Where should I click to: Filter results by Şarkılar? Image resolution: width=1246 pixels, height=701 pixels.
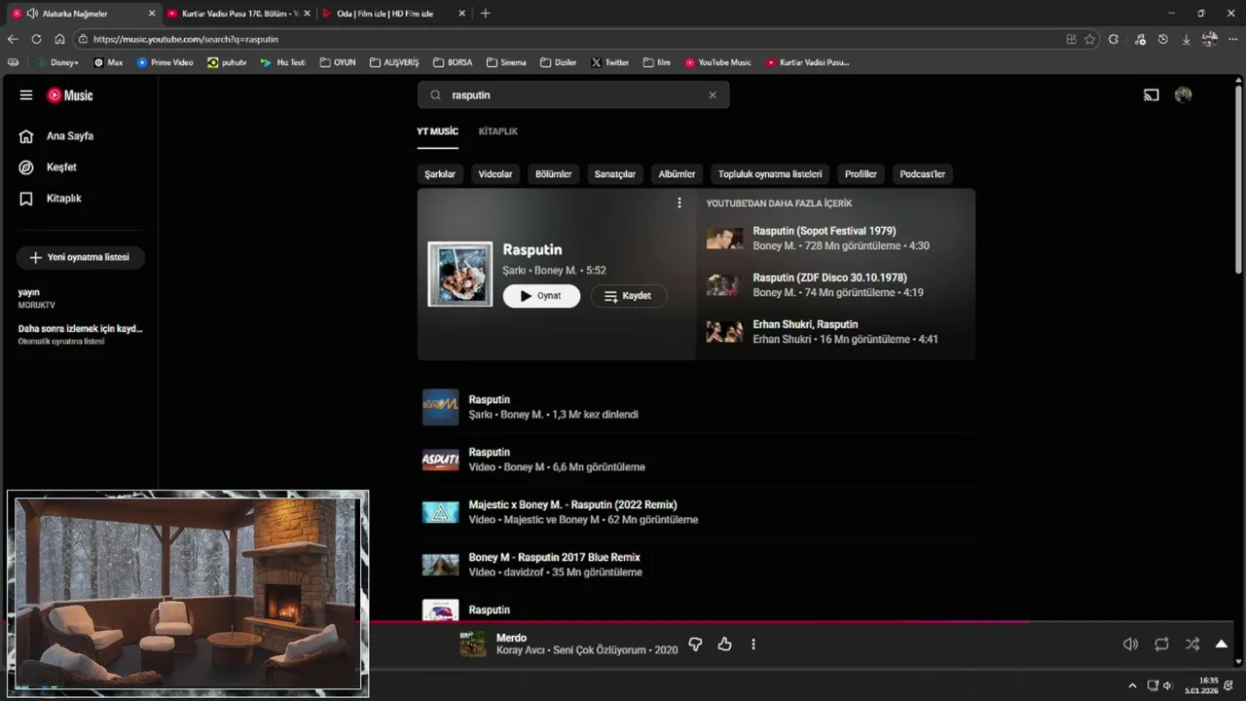click(x=440, y=174)
